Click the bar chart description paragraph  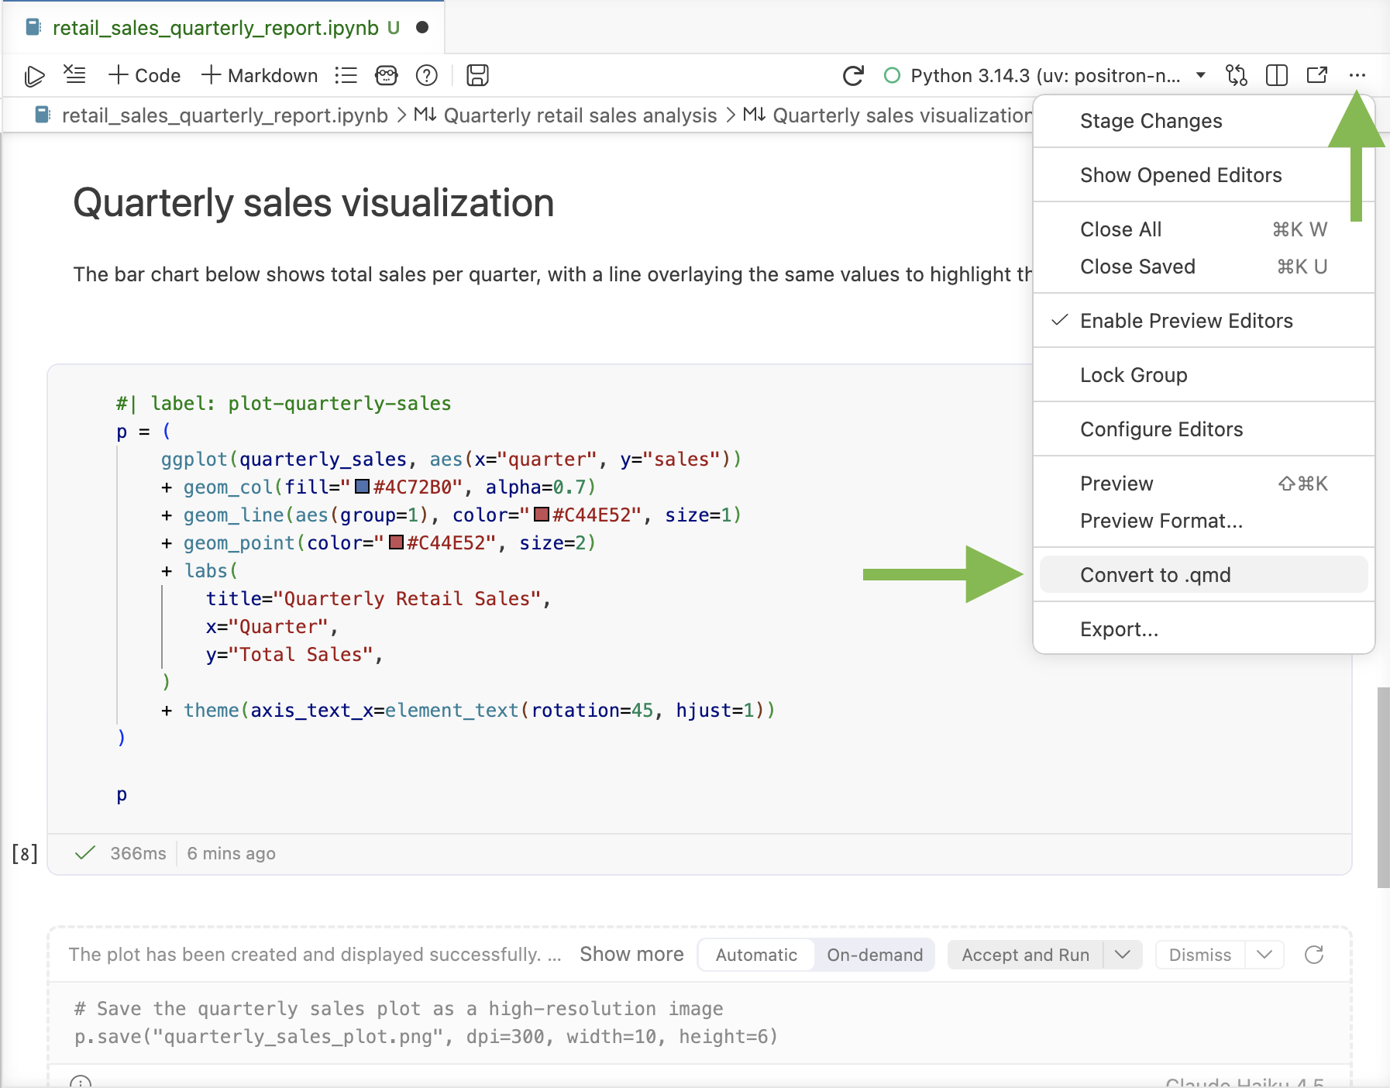(553, 274)
